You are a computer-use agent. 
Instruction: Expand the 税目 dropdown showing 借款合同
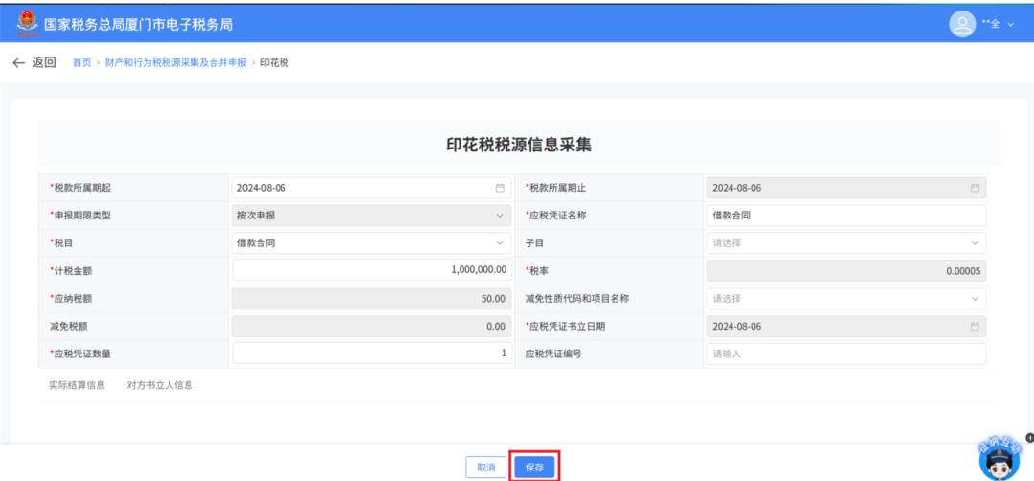(371, 242)
